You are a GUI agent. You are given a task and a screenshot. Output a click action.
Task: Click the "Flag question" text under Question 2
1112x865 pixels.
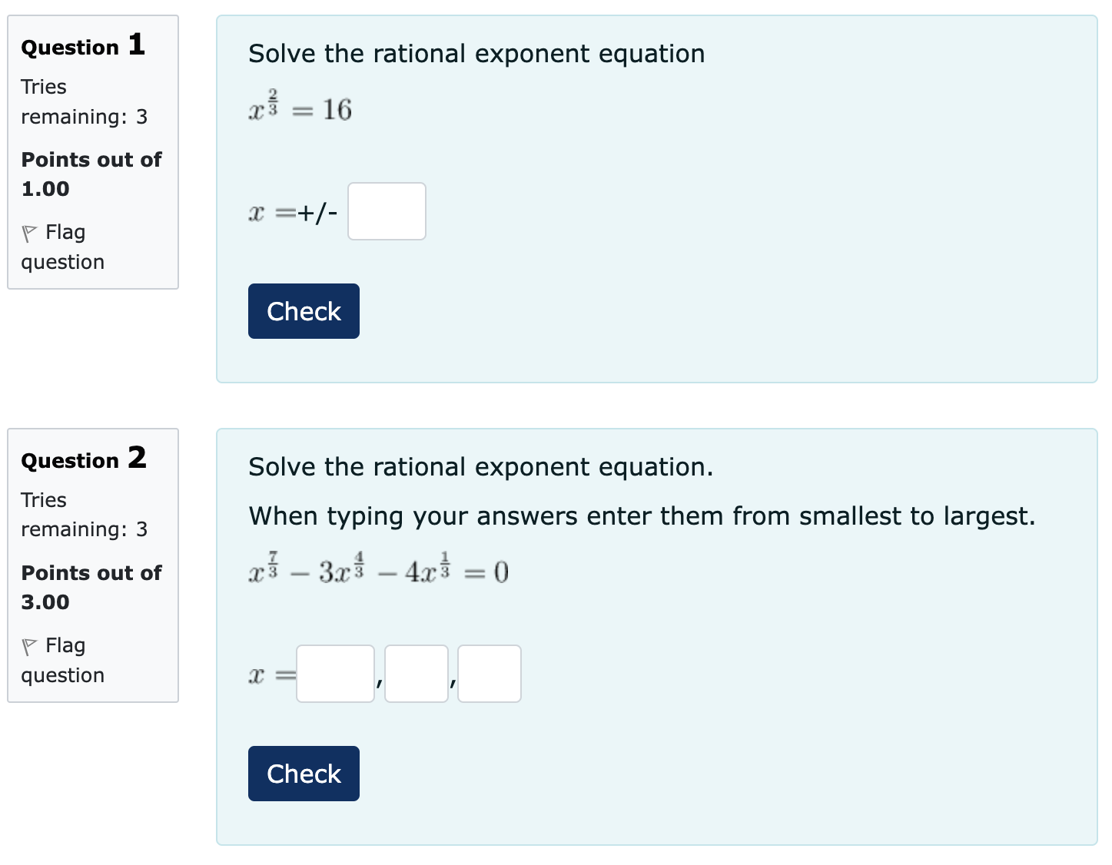point(63,660)
